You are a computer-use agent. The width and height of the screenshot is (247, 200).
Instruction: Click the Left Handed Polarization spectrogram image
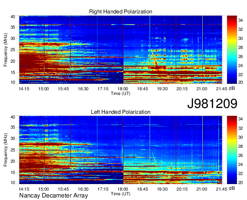click(x=121, y=150)
